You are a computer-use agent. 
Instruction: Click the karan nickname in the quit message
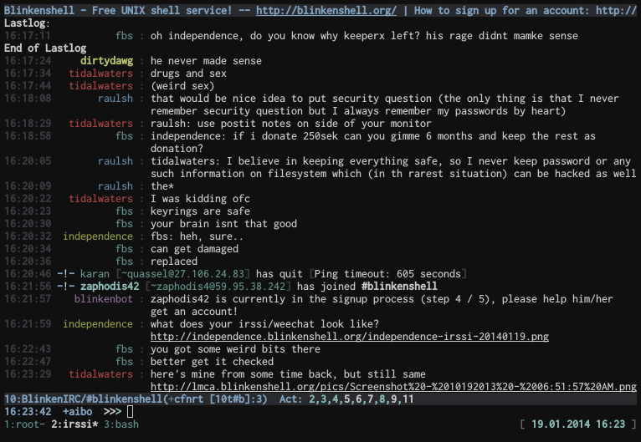tap(97, 274)
